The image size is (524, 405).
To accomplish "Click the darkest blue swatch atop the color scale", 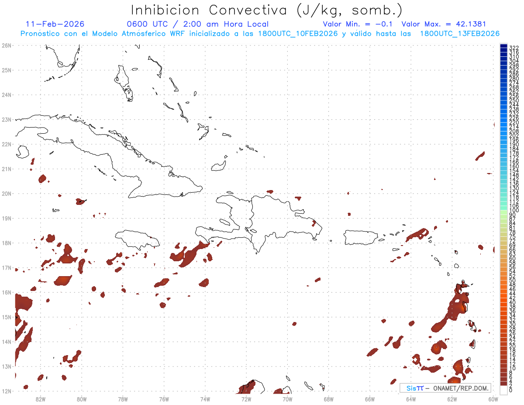I will 503,46.
